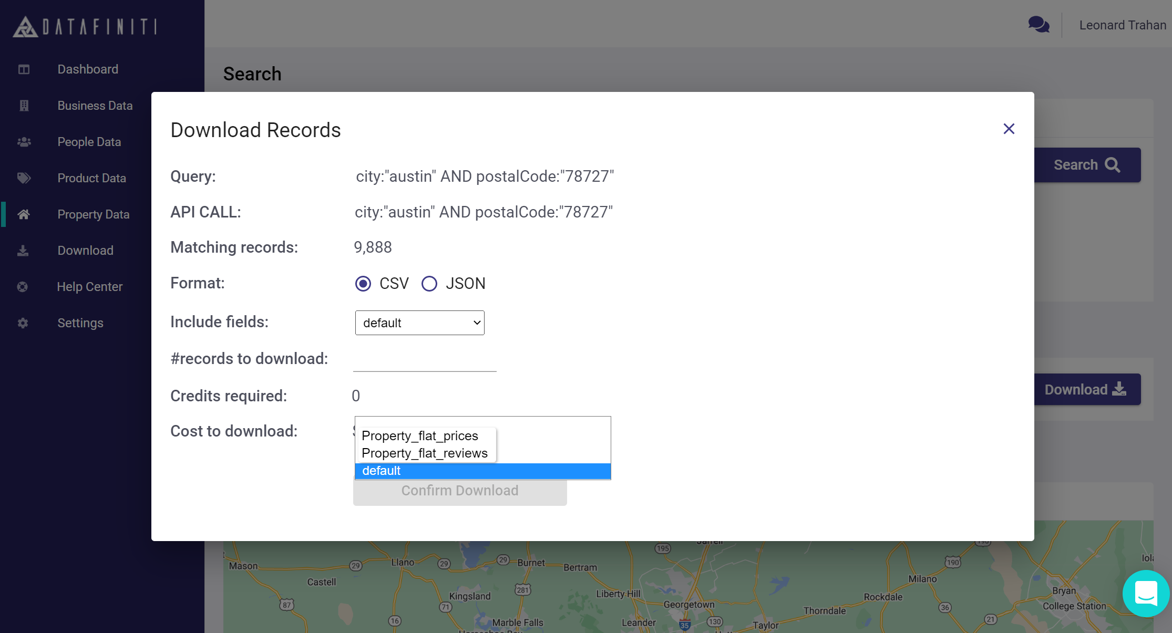Select the JSON format radio button
Image resolution: width=1172 pixels, height=633 pixels.
tap(429, 284)
